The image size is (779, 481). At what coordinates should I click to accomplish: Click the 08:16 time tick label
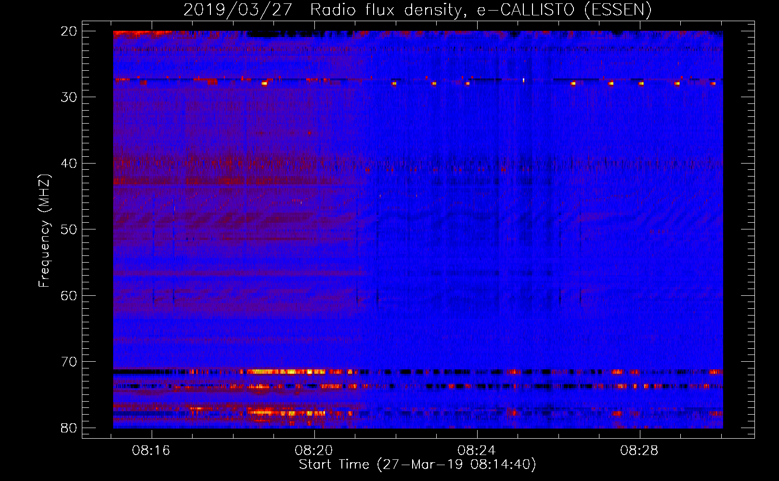[151, 451]
